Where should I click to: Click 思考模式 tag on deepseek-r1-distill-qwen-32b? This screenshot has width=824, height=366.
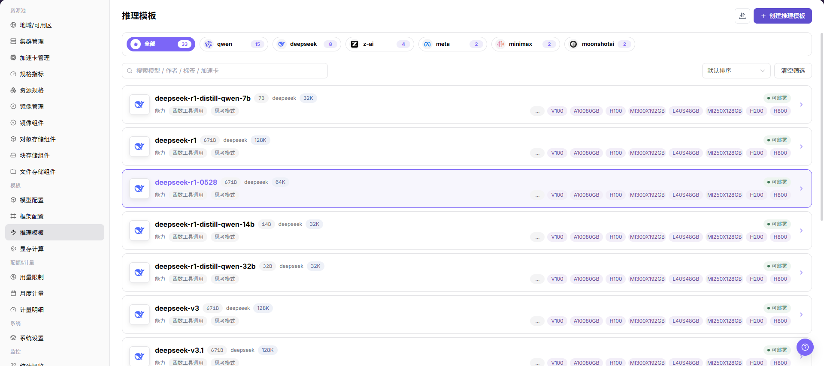pos(225,279)
